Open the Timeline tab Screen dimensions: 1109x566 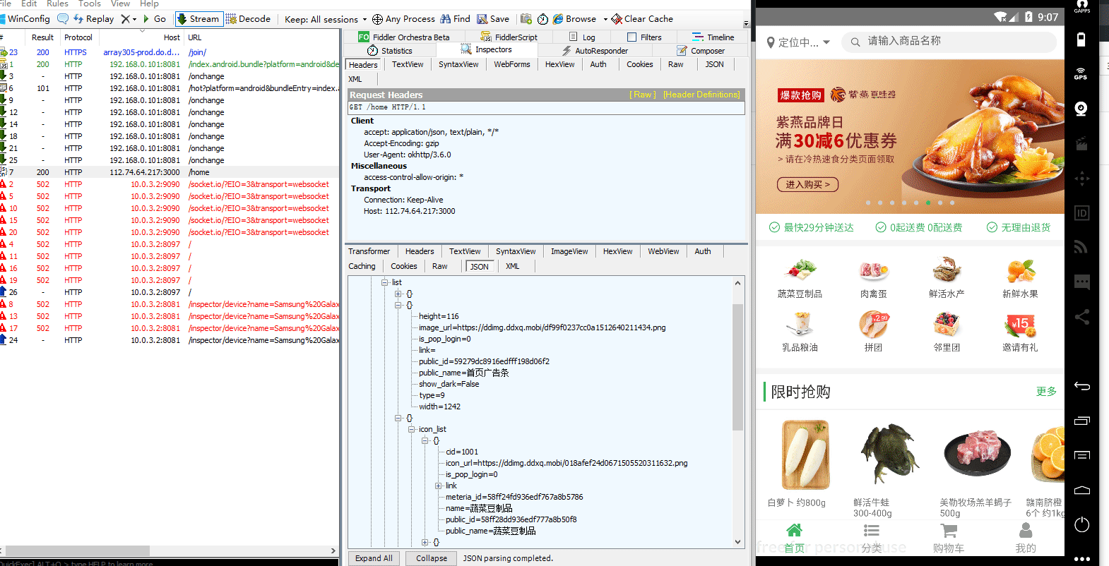[x=713, y=37]
